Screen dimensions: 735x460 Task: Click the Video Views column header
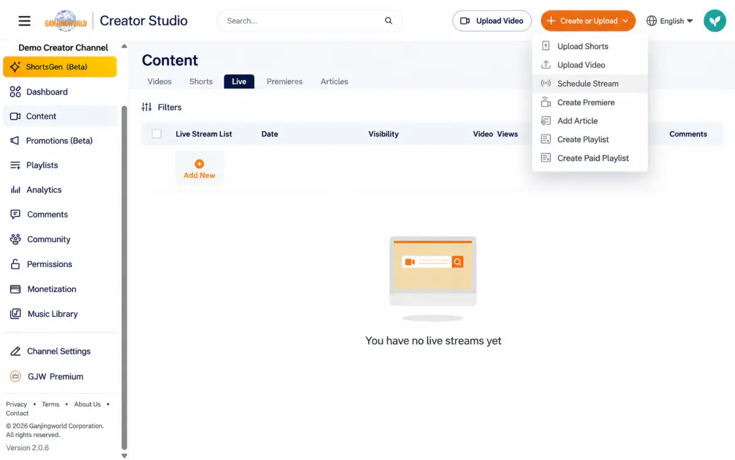(496, 134)
